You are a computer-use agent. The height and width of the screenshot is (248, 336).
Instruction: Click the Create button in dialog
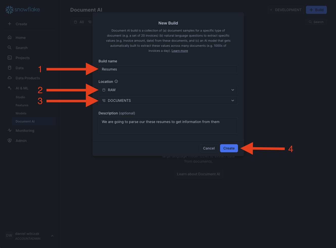tap(229, 148)
